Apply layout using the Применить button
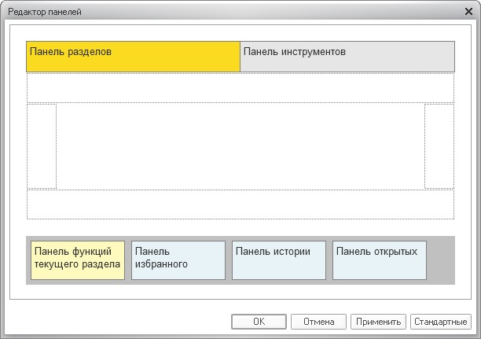Image resolution: width=481 pixels, height=339 pixels. point(379,322)
